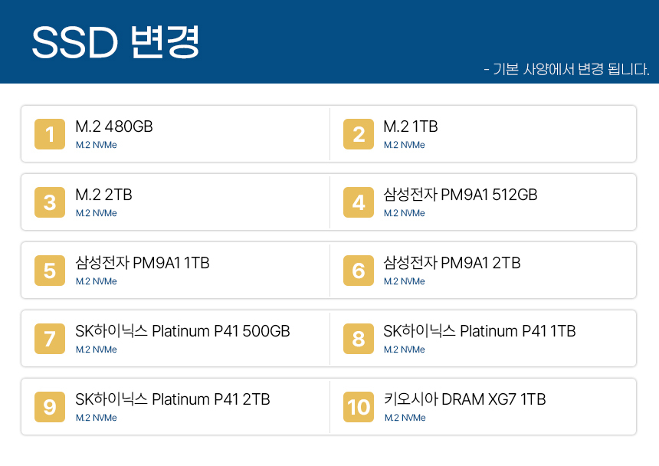659x466 pixels.
Task: Choose SK하이닉스 Platinum P41 1TB title
Action: coord(480,331)
